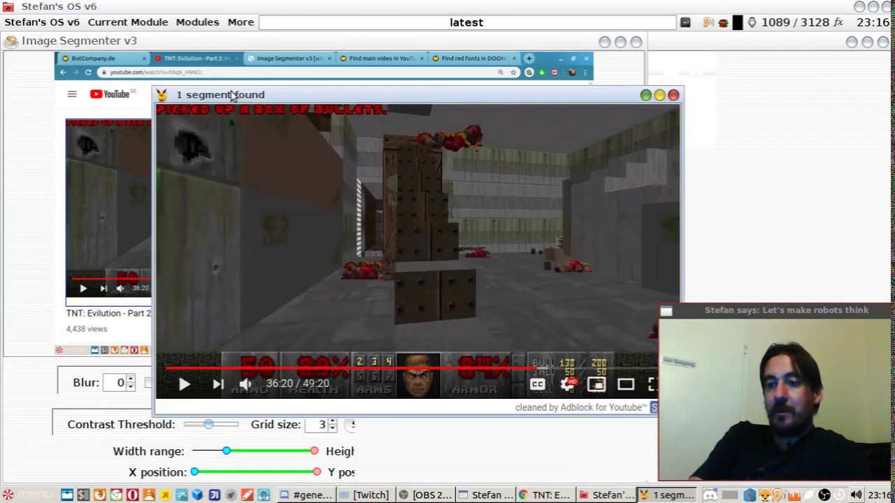Image resolution: width=895 pixels, height=503 pixels.
Task: Click the ear listening icon
Action: point(708,22)
